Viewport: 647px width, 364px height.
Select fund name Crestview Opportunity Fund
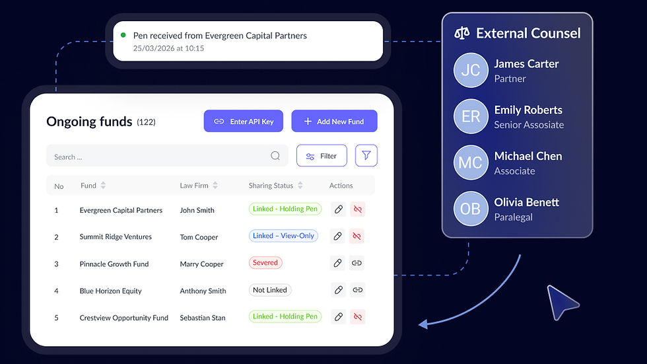point(124,318)
